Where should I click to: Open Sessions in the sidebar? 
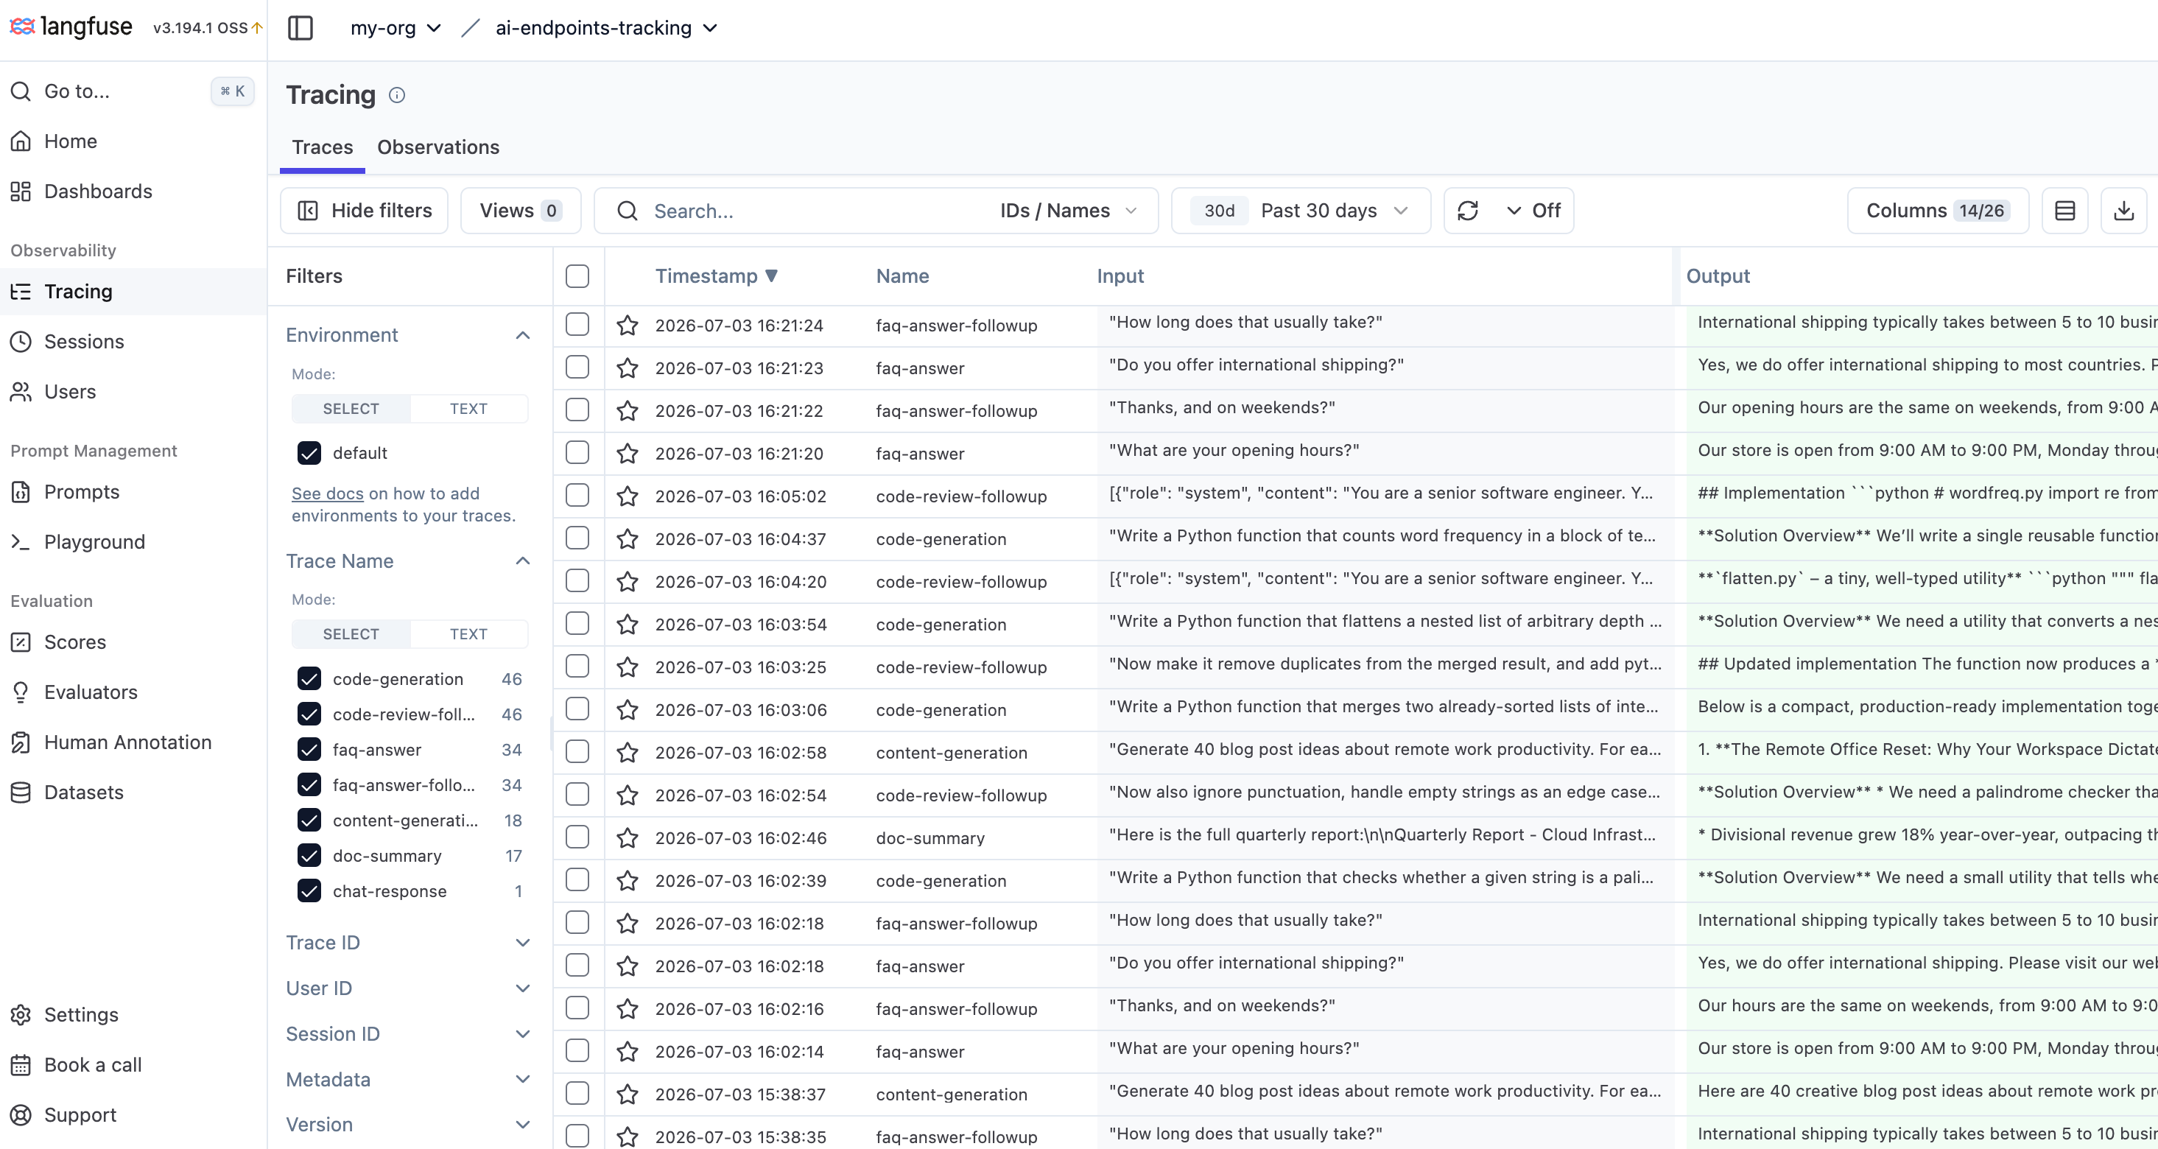[x=84, y=342]
